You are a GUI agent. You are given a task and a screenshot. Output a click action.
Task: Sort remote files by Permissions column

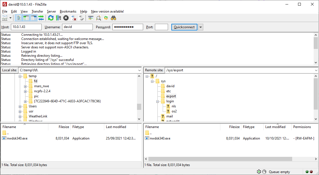(304, 127)
